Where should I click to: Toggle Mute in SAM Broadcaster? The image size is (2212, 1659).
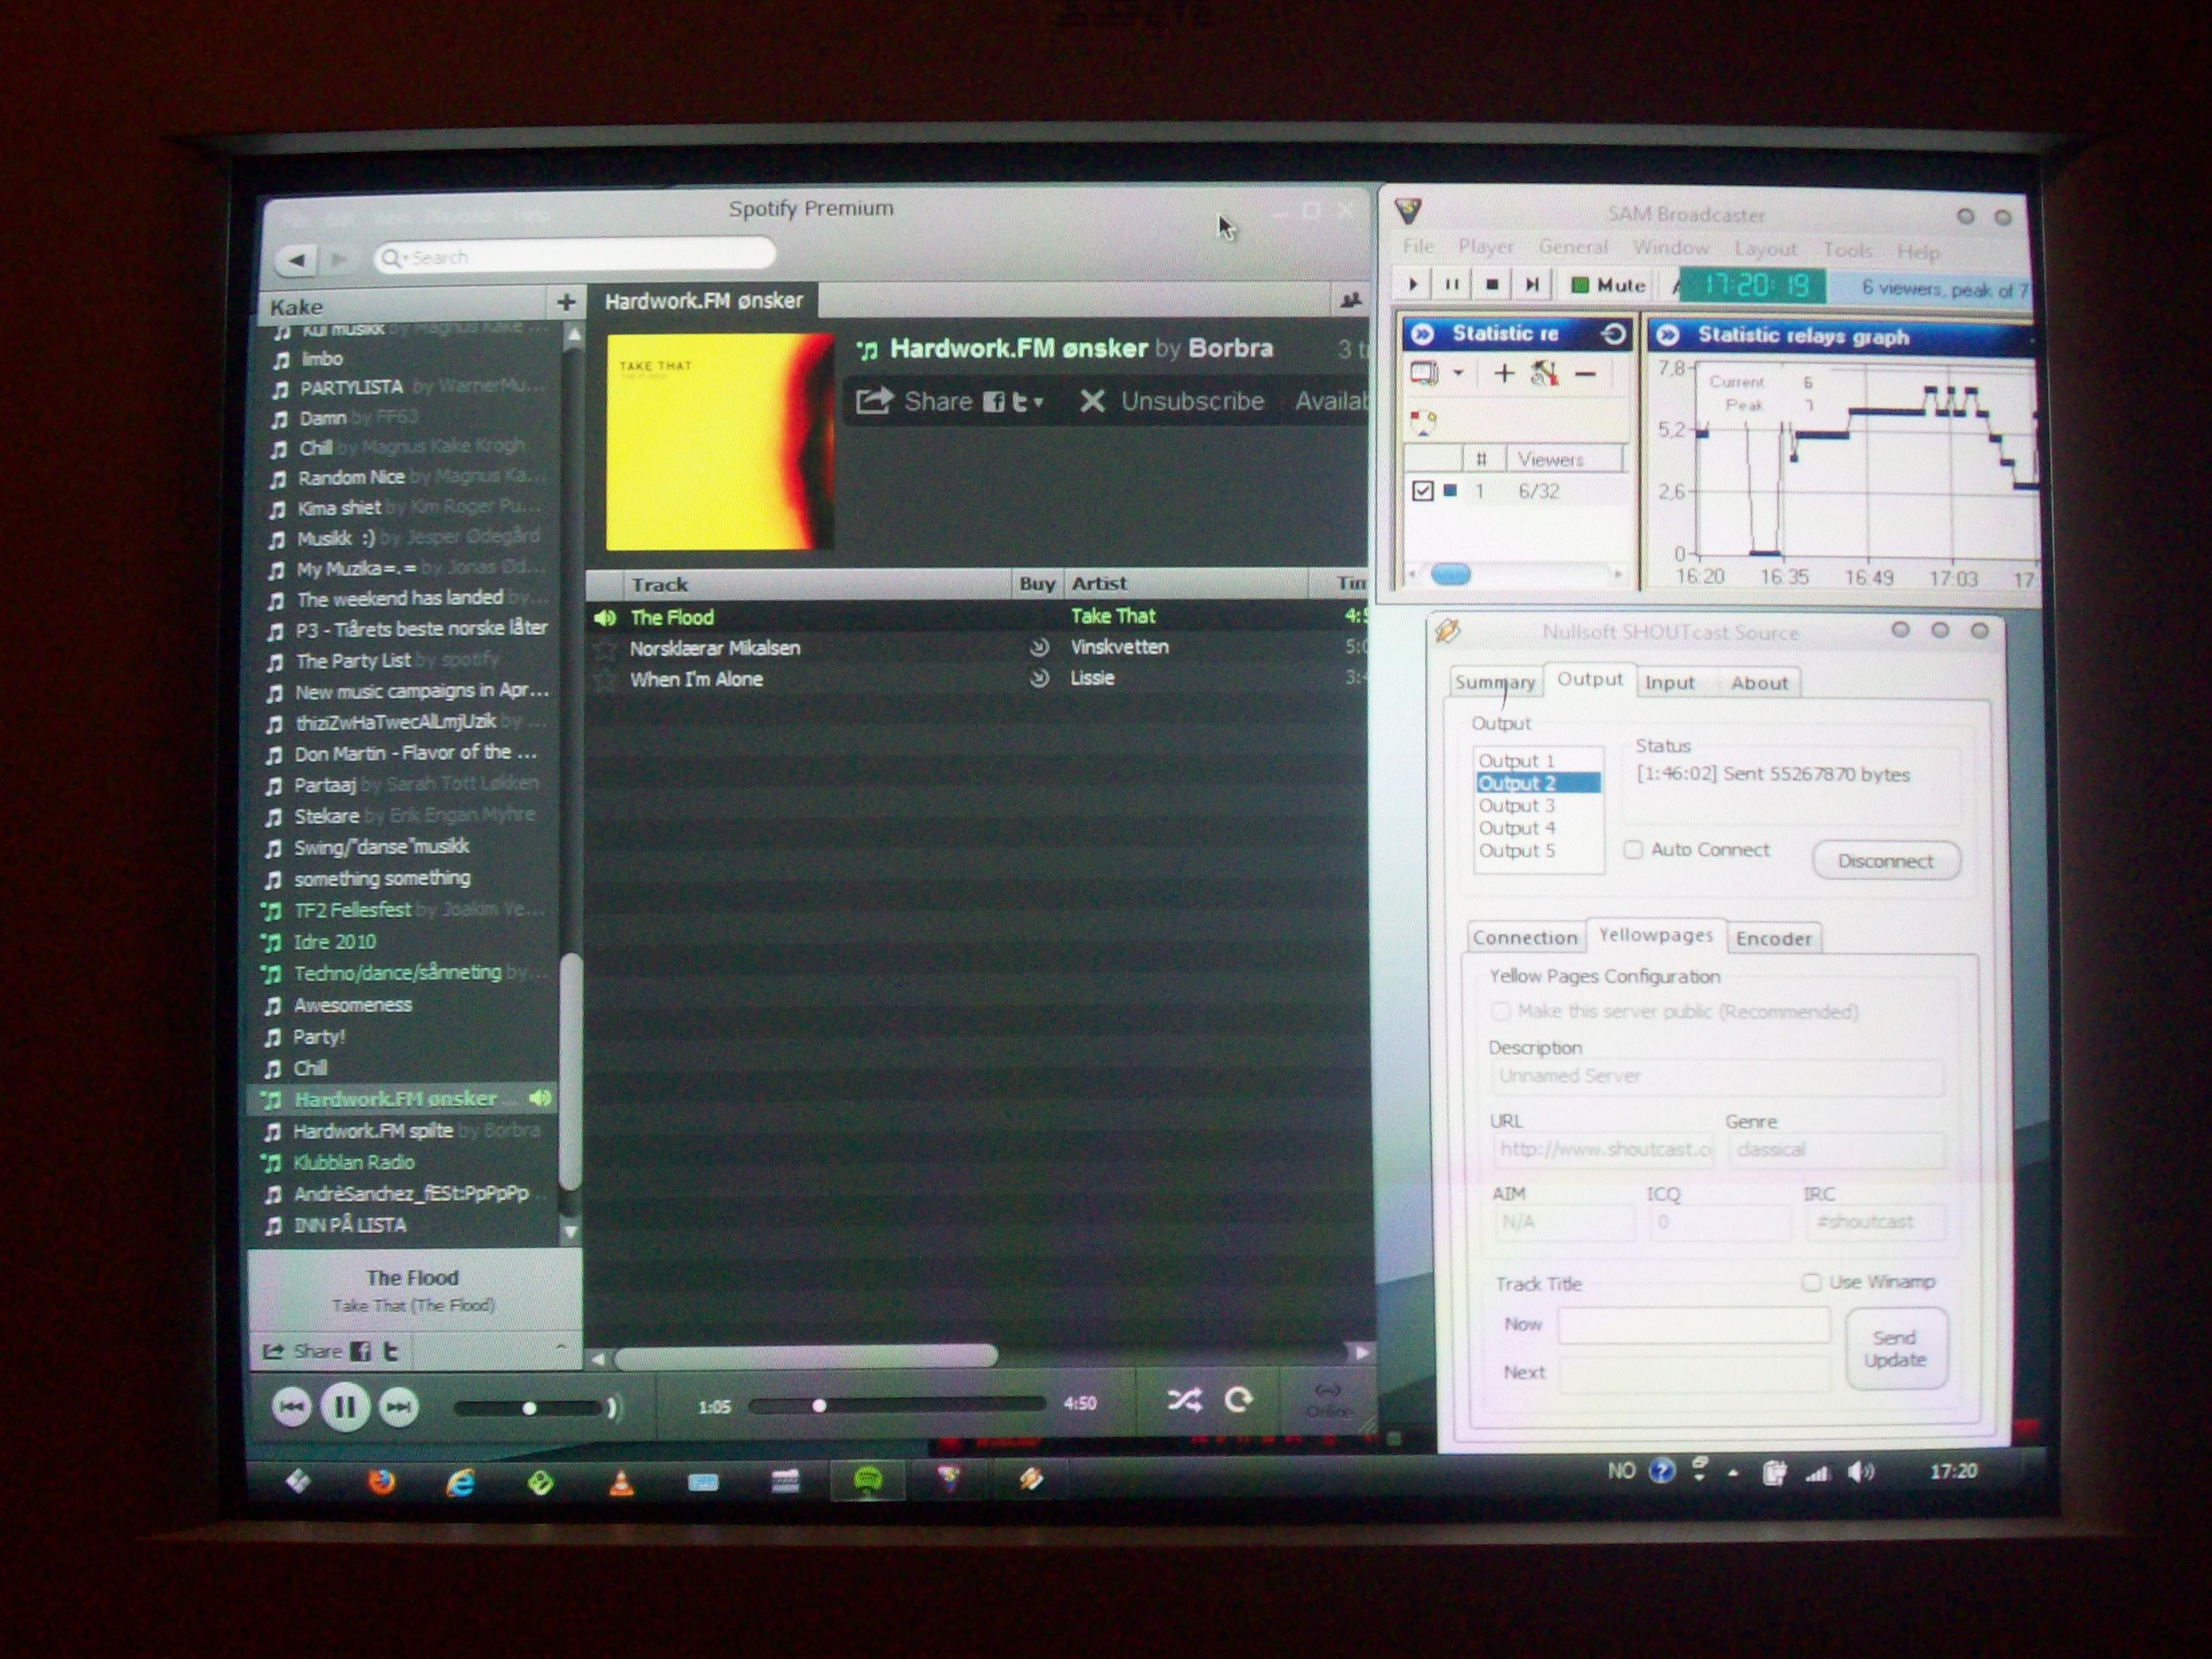(1608, 285)
